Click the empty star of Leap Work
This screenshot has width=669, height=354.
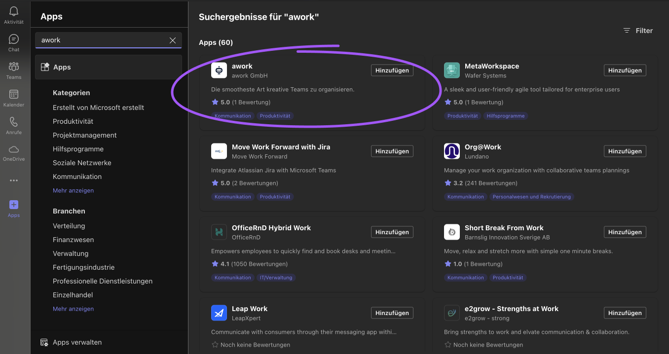215,345
